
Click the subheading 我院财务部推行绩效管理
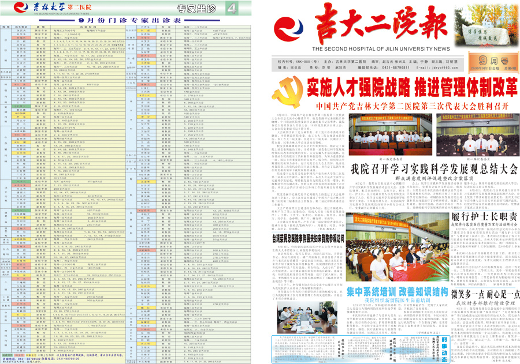point(485,303)
